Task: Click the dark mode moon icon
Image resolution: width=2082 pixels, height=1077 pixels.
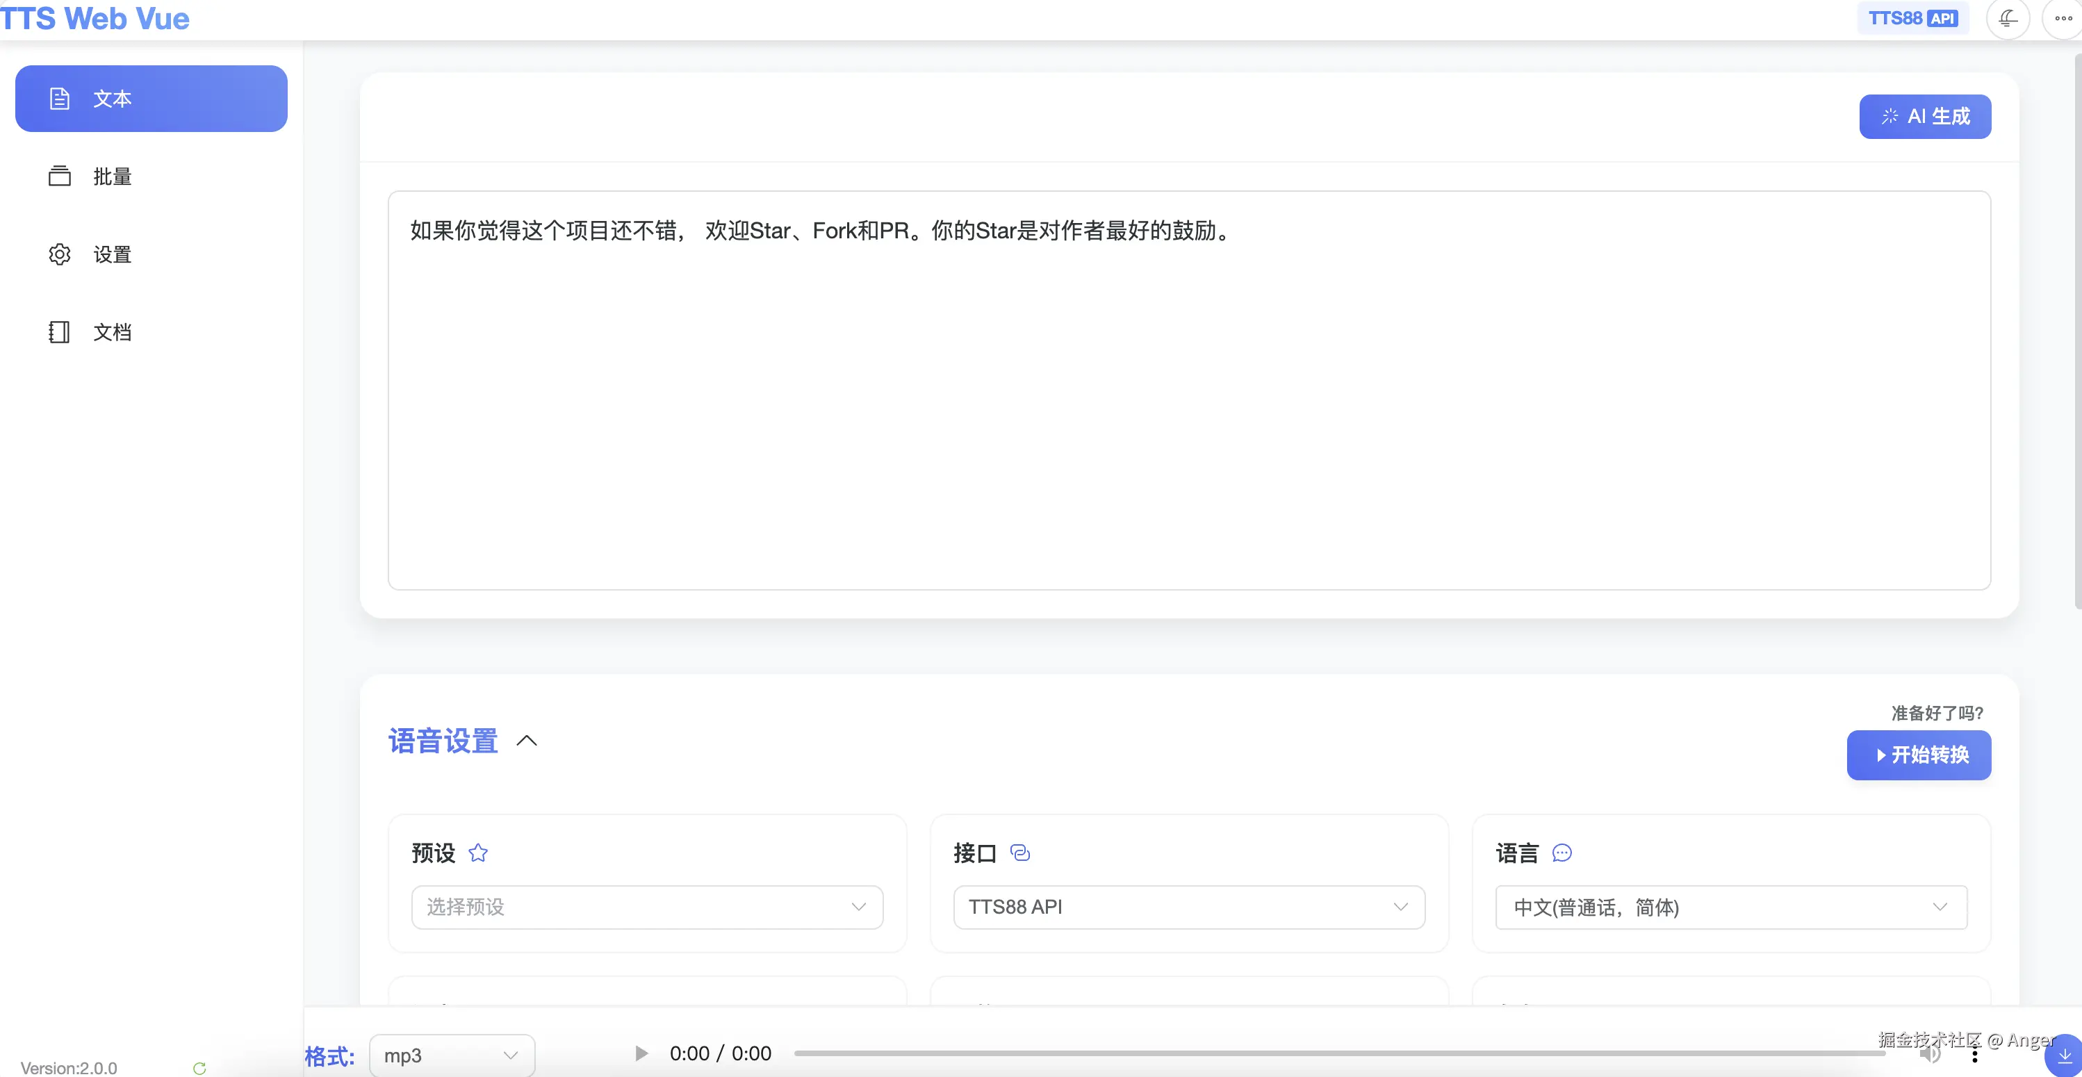Action: point(2008,19)
